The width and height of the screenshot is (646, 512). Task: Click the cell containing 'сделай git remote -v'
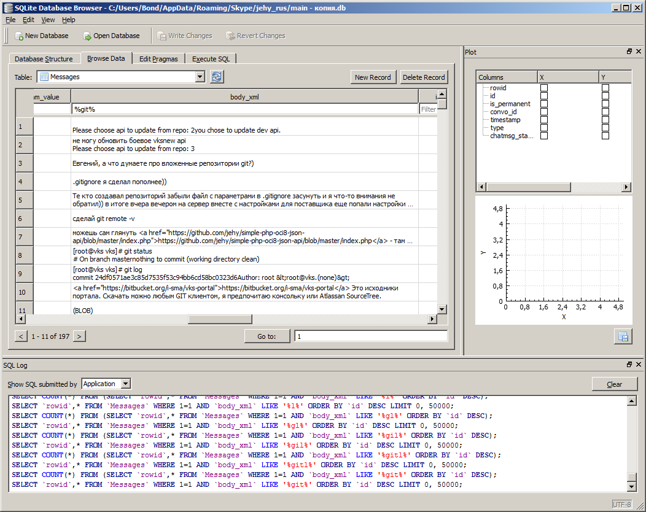coord(245,219)
